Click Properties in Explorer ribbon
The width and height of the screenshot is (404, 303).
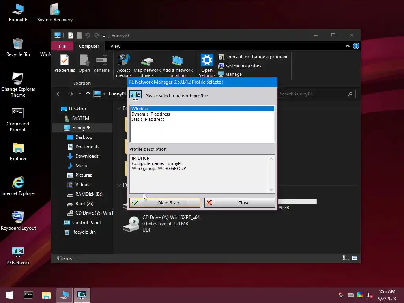tap(64, 64)
